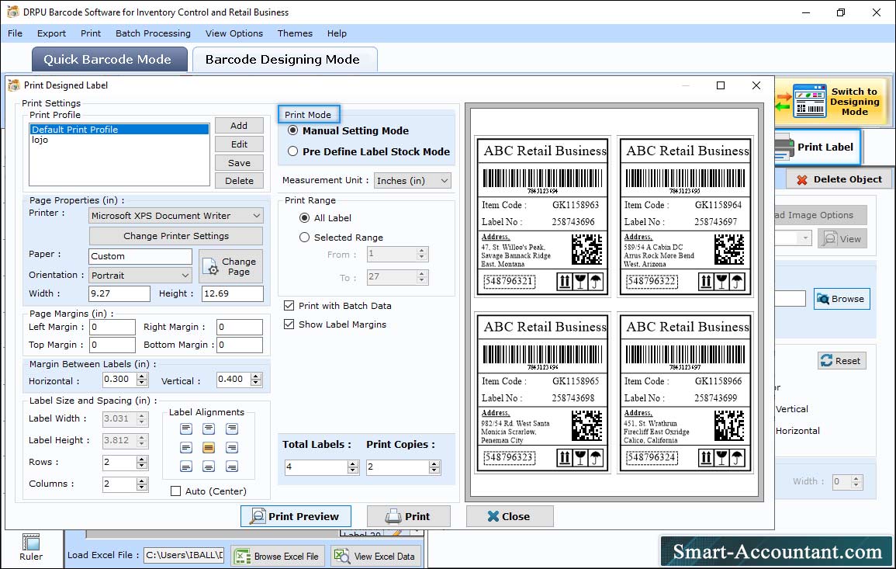Increase the Rows stepper value
This screenshot has height=569, width=896.
(x=142, y=459)
